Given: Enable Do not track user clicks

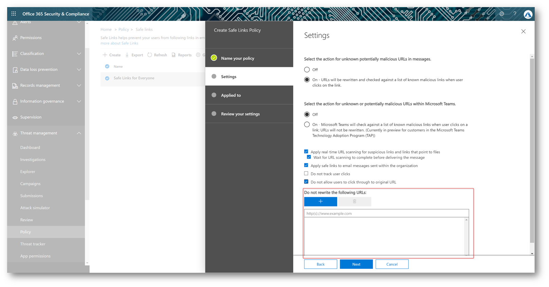Looking at the screenshot, I should tap(306, 173).
